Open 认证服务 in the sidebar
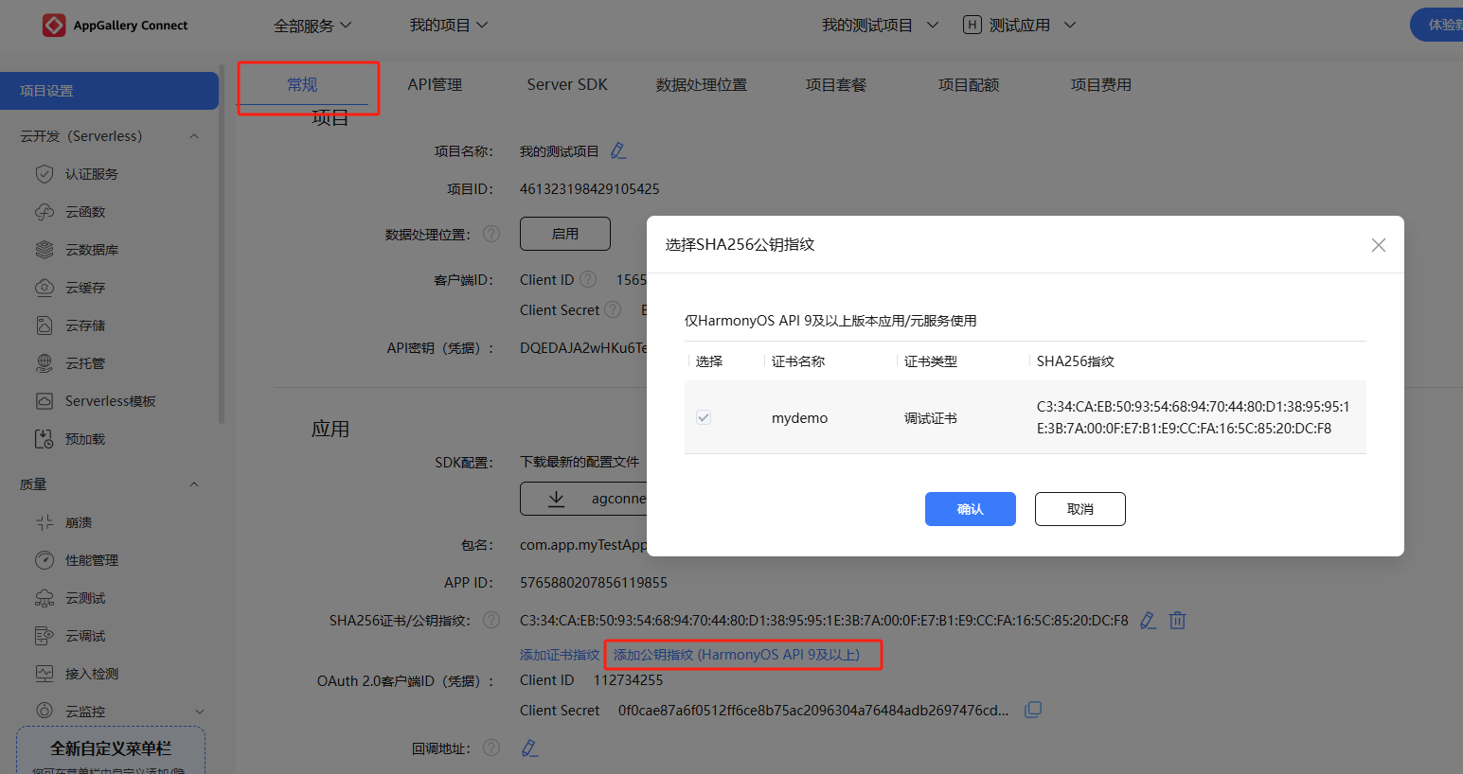The height and width of the screenshot is (774, 1463). 92,174
